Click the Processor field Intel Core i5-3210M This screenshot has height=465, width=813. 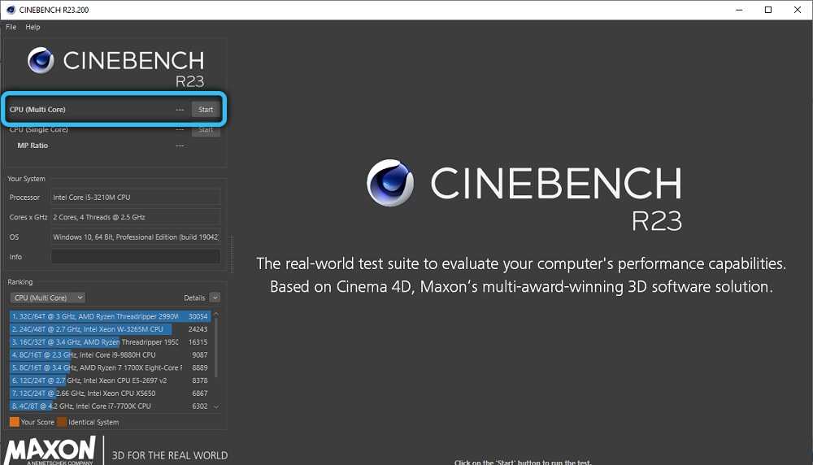tap(135, 197)
